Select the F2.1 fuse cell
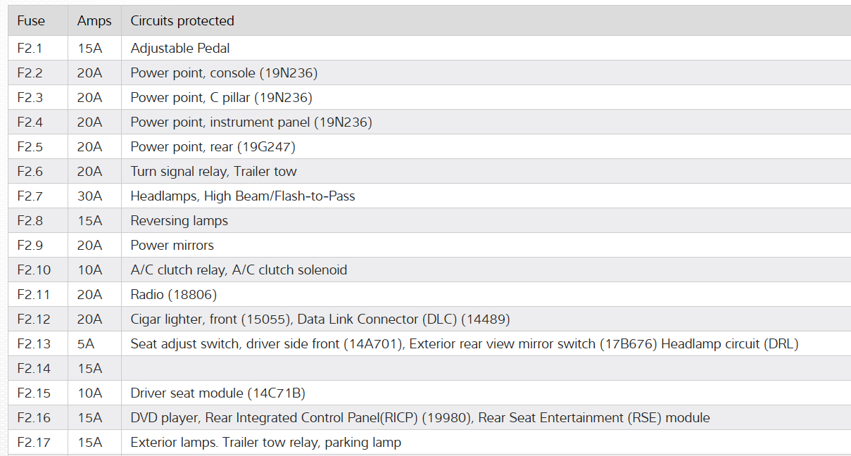851x456 pixels. point(30,49)
